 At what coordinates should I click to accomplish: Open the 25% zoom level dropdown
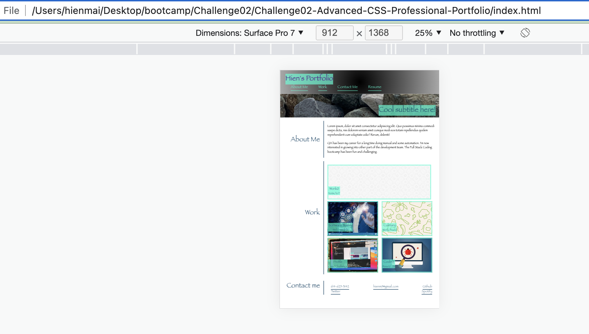point(427,33)
